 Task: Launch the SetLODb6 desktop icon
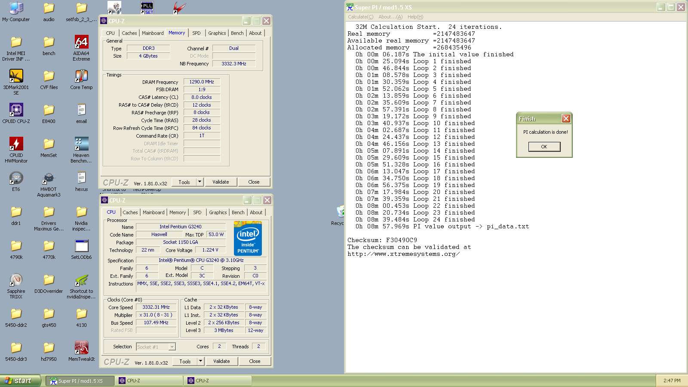(x=81, y=249)
